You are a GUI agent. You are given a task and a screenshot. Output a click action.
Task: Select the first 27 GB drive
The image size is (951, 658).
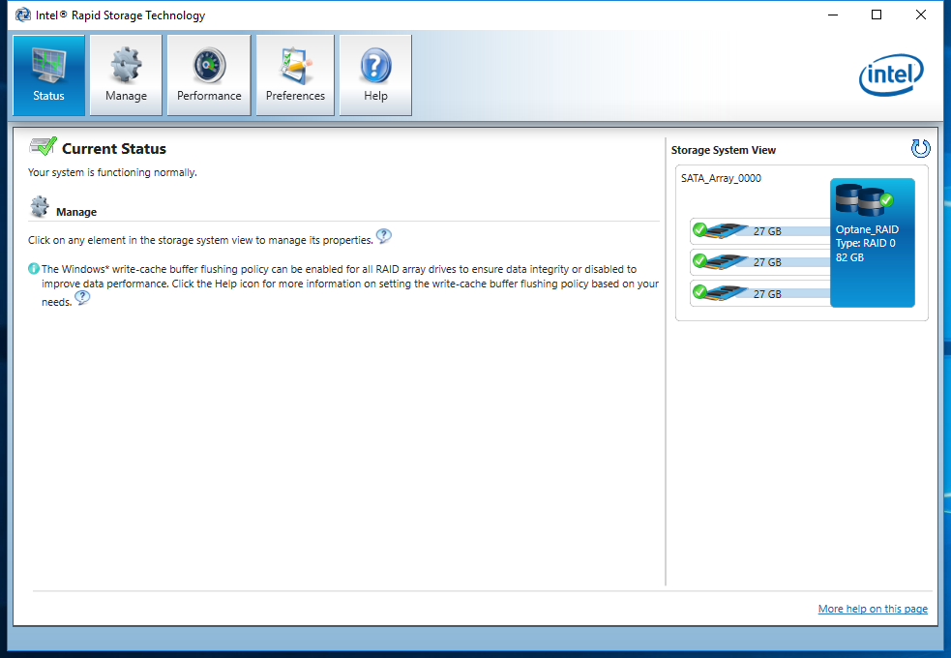point(760,231)
